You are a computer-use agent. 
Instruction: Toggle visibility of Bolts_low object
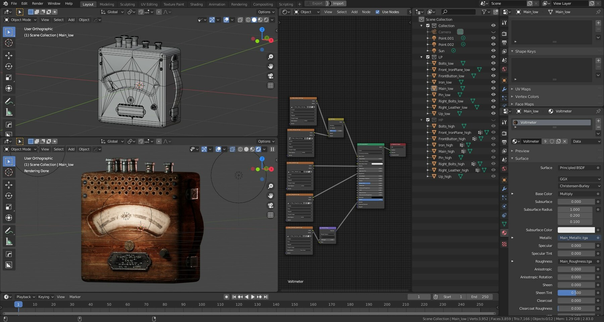coord(493,63)
